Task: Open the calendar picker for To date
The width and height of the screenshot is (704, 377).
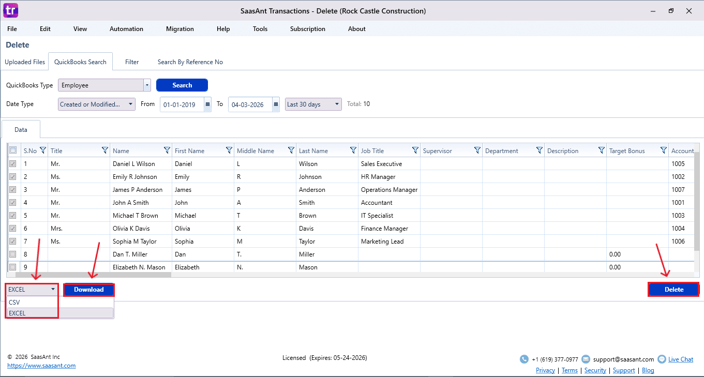Action: pos(276,104)
